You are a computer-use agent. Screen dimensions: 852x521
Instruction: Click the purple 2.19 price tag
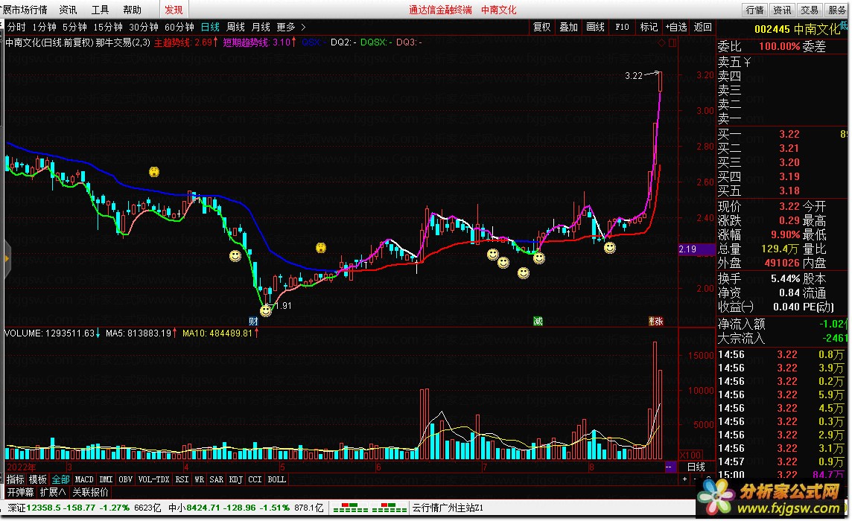696,249
